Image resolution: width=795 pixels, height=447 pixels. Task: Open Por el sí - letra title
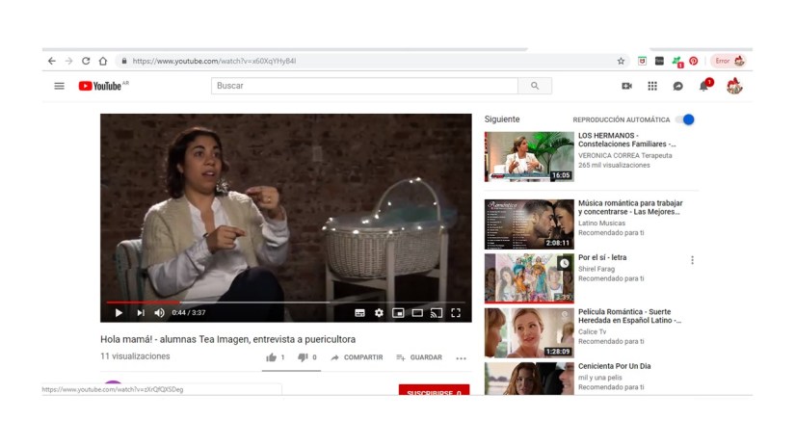point(602,257)
